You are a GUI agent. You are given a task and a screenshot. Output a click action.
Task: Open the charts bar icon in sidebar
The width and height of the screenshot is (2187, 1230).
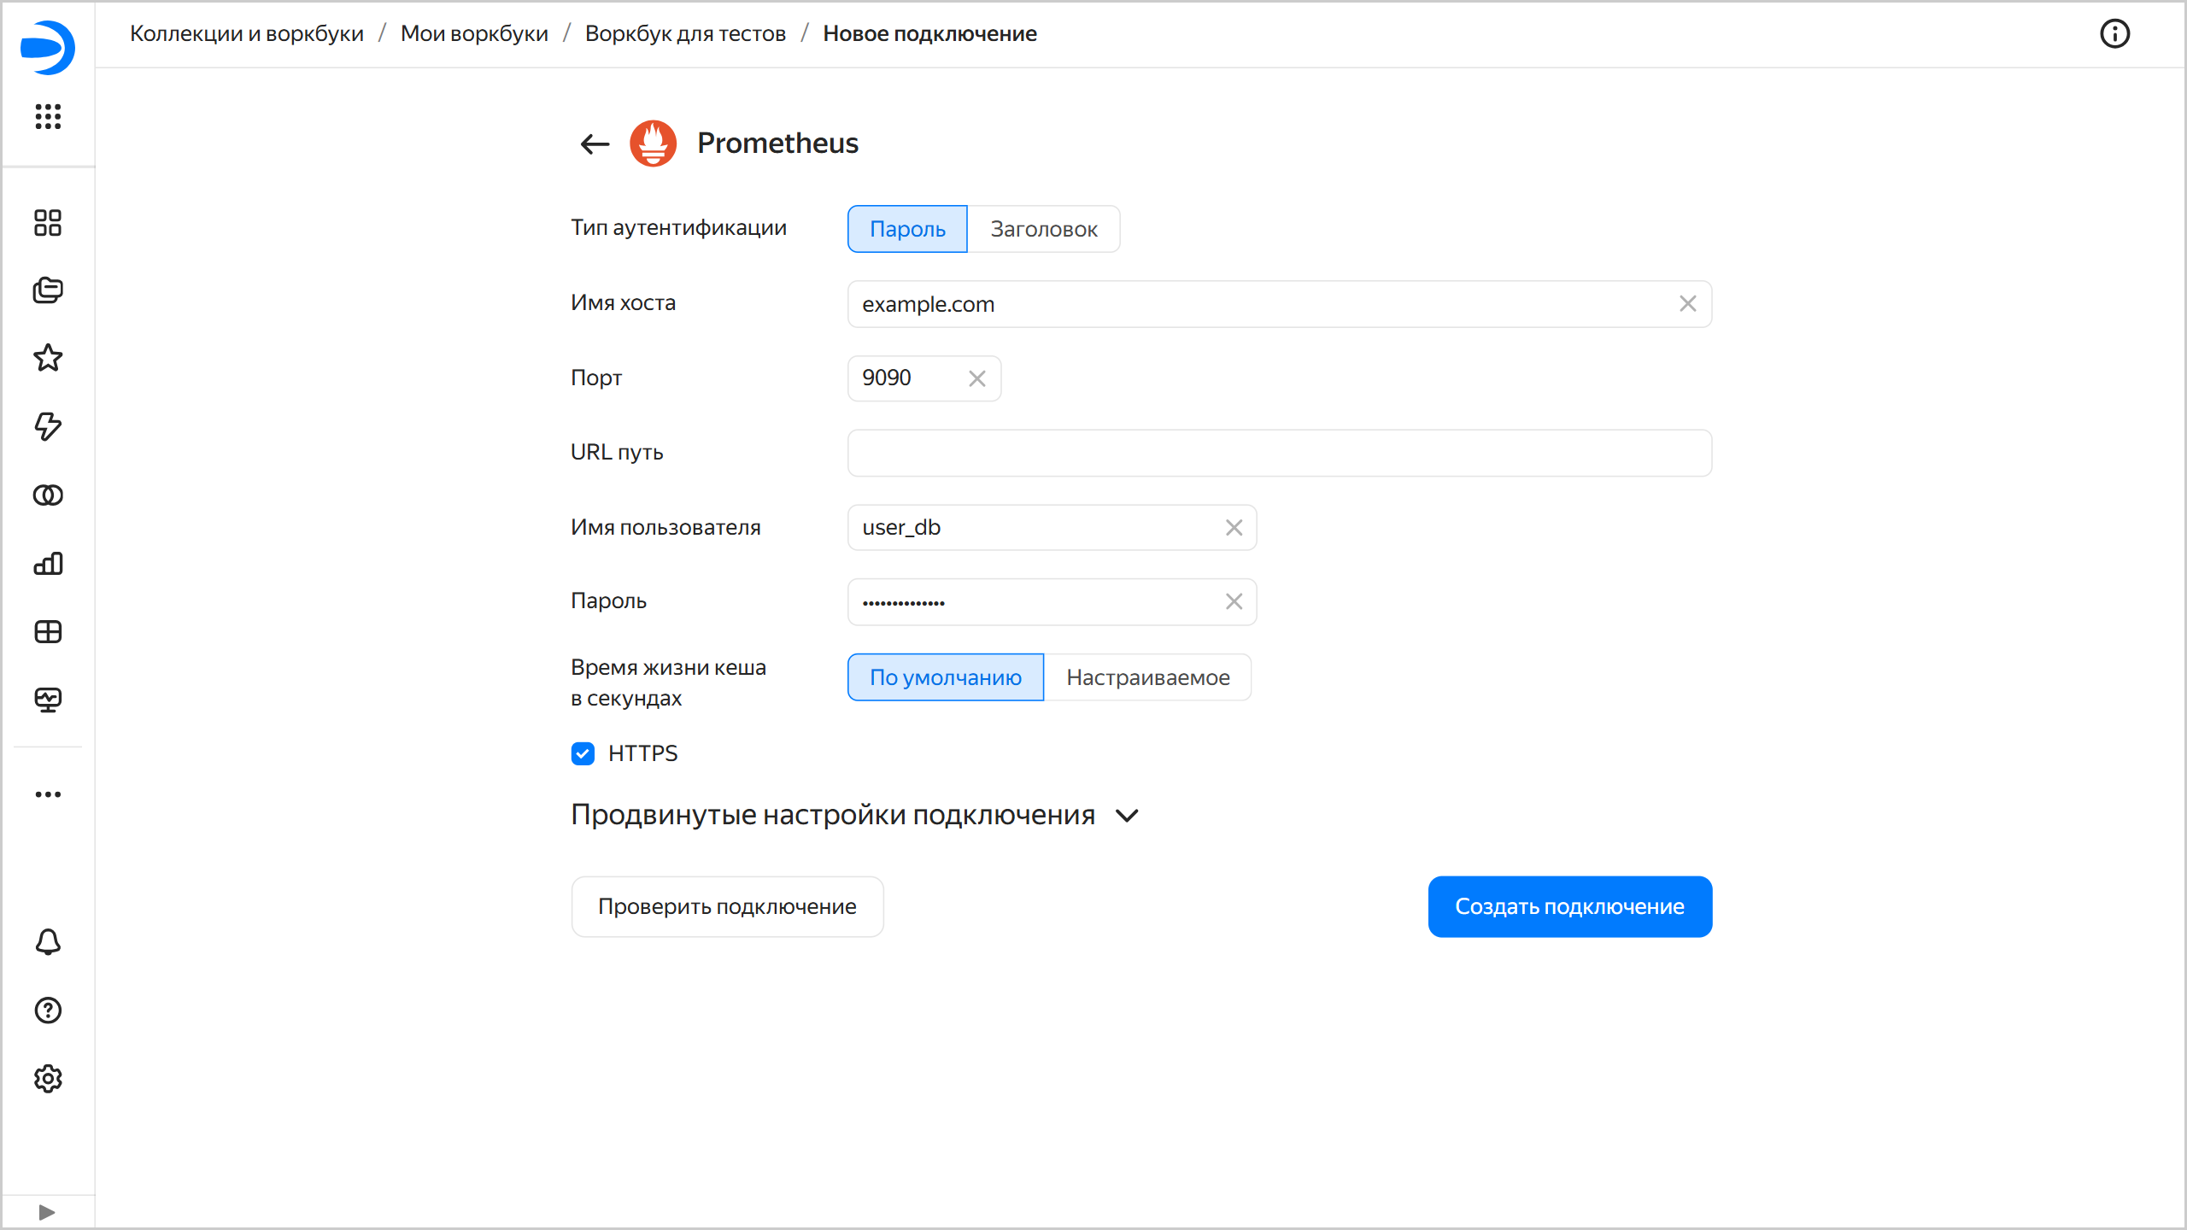pos(48,564)
